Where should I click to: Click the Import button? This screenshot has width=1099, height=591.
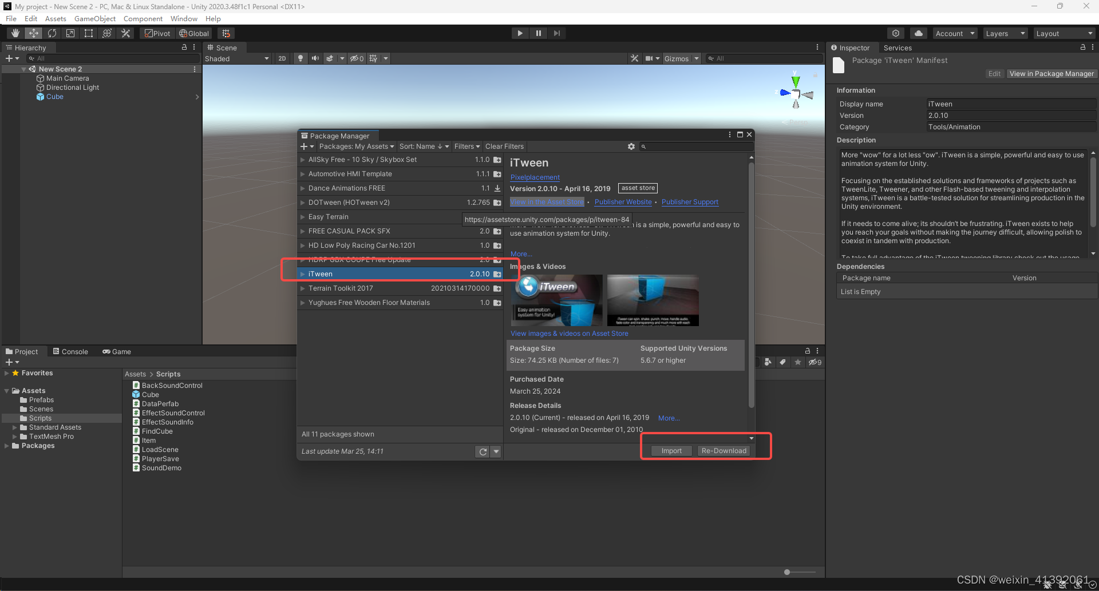tap(671, 451)
